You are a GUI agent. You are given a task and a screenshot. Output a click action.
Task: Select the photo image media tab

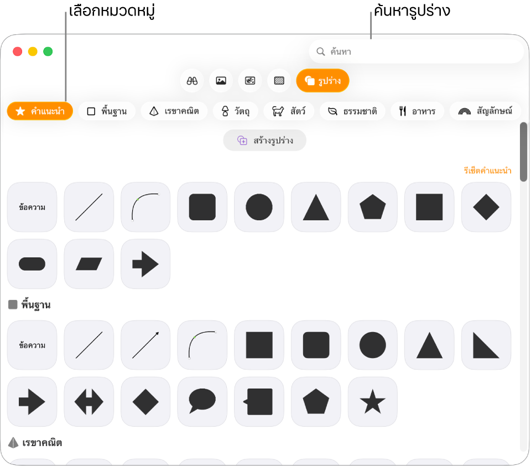(221, 81)
